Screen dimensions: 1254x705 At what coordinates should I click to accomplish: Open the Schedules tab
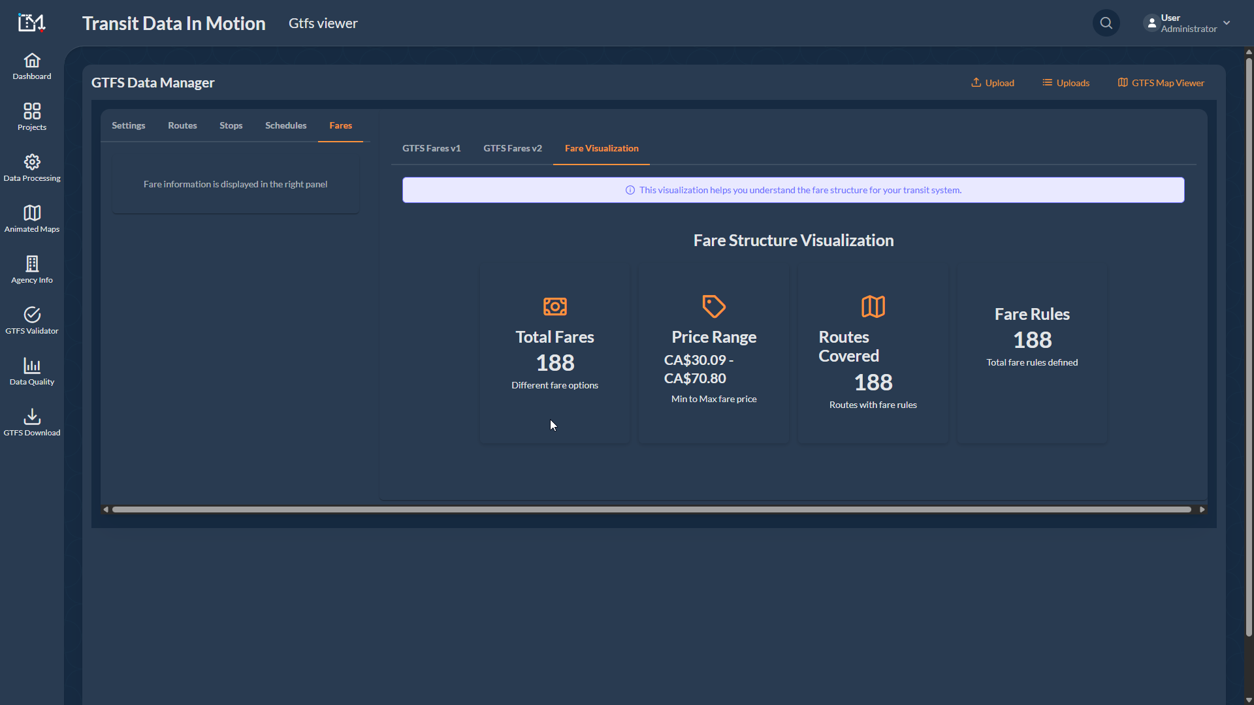coord(285,125)
